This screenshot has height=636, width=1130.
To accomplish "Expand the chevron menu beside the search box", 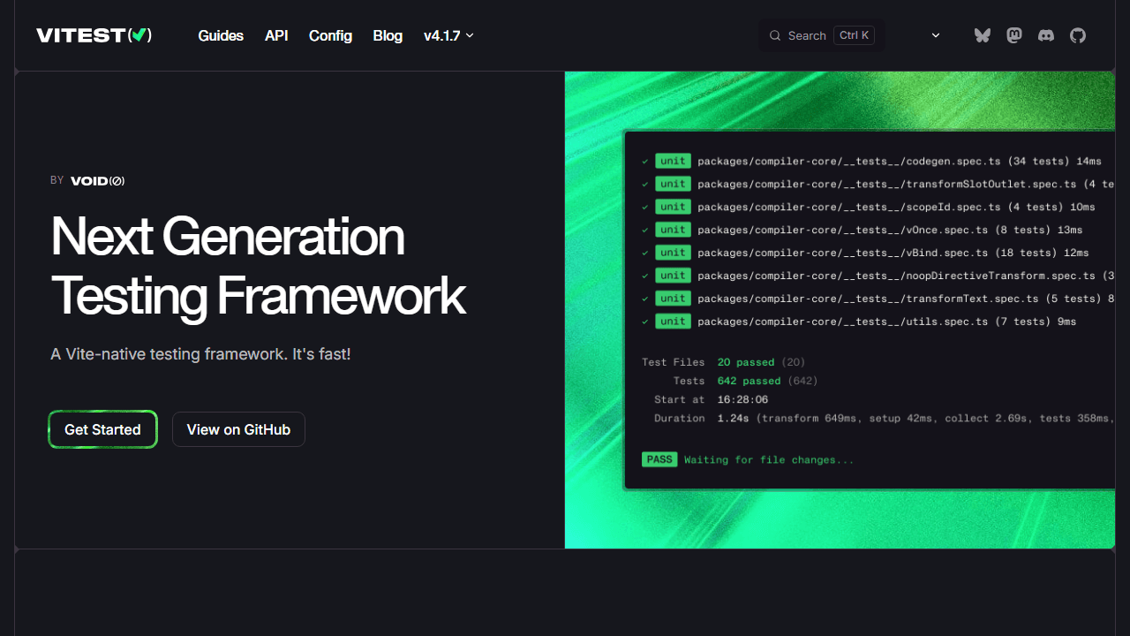I will pyautogui.click(x=936, y=35).
